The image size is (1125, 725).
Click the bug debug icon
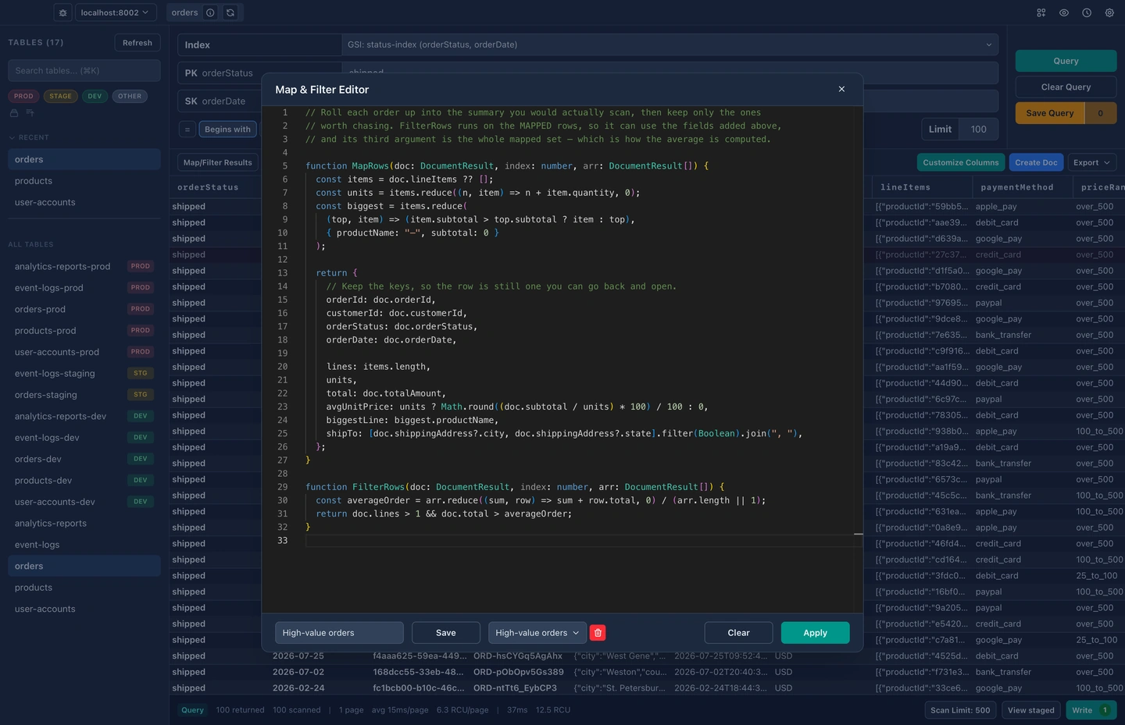coord(63,12)
